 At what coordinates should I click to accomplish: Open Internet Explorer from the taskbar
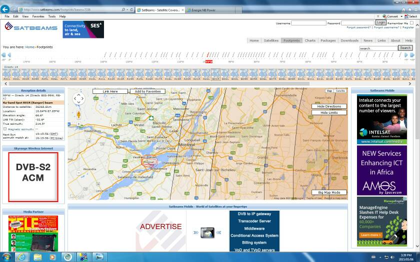tap(21, 257)
